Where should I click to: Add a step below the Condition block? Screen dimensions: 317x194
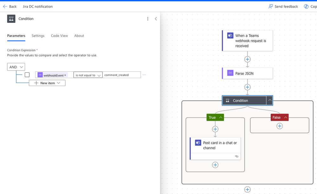click(x=248, y=190)
